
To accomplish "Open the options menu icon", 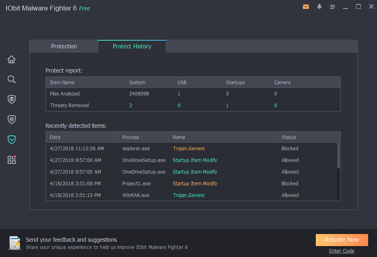I will pyautogui.click(x=333, y=7).
